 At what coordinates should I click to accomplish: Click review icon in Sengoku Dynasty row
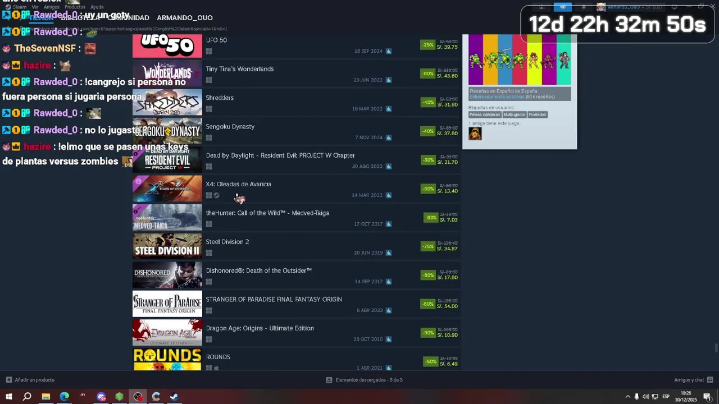(x=389, y=137)
